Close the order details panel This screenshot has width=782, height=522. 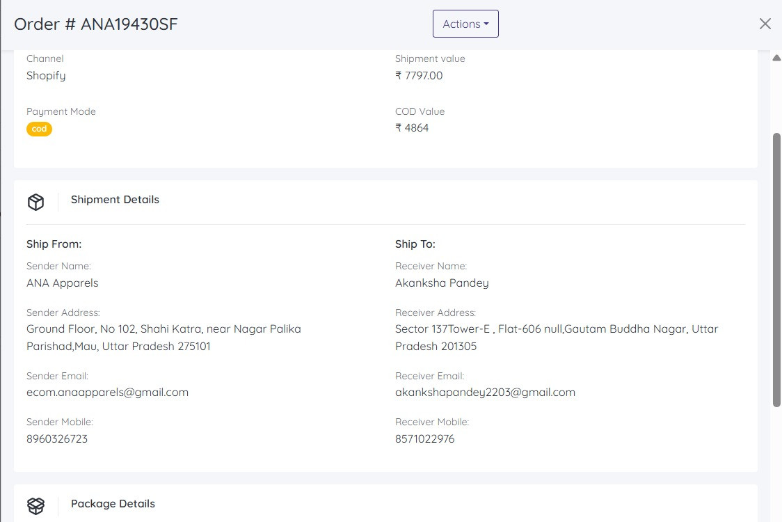tap(765, 24)
